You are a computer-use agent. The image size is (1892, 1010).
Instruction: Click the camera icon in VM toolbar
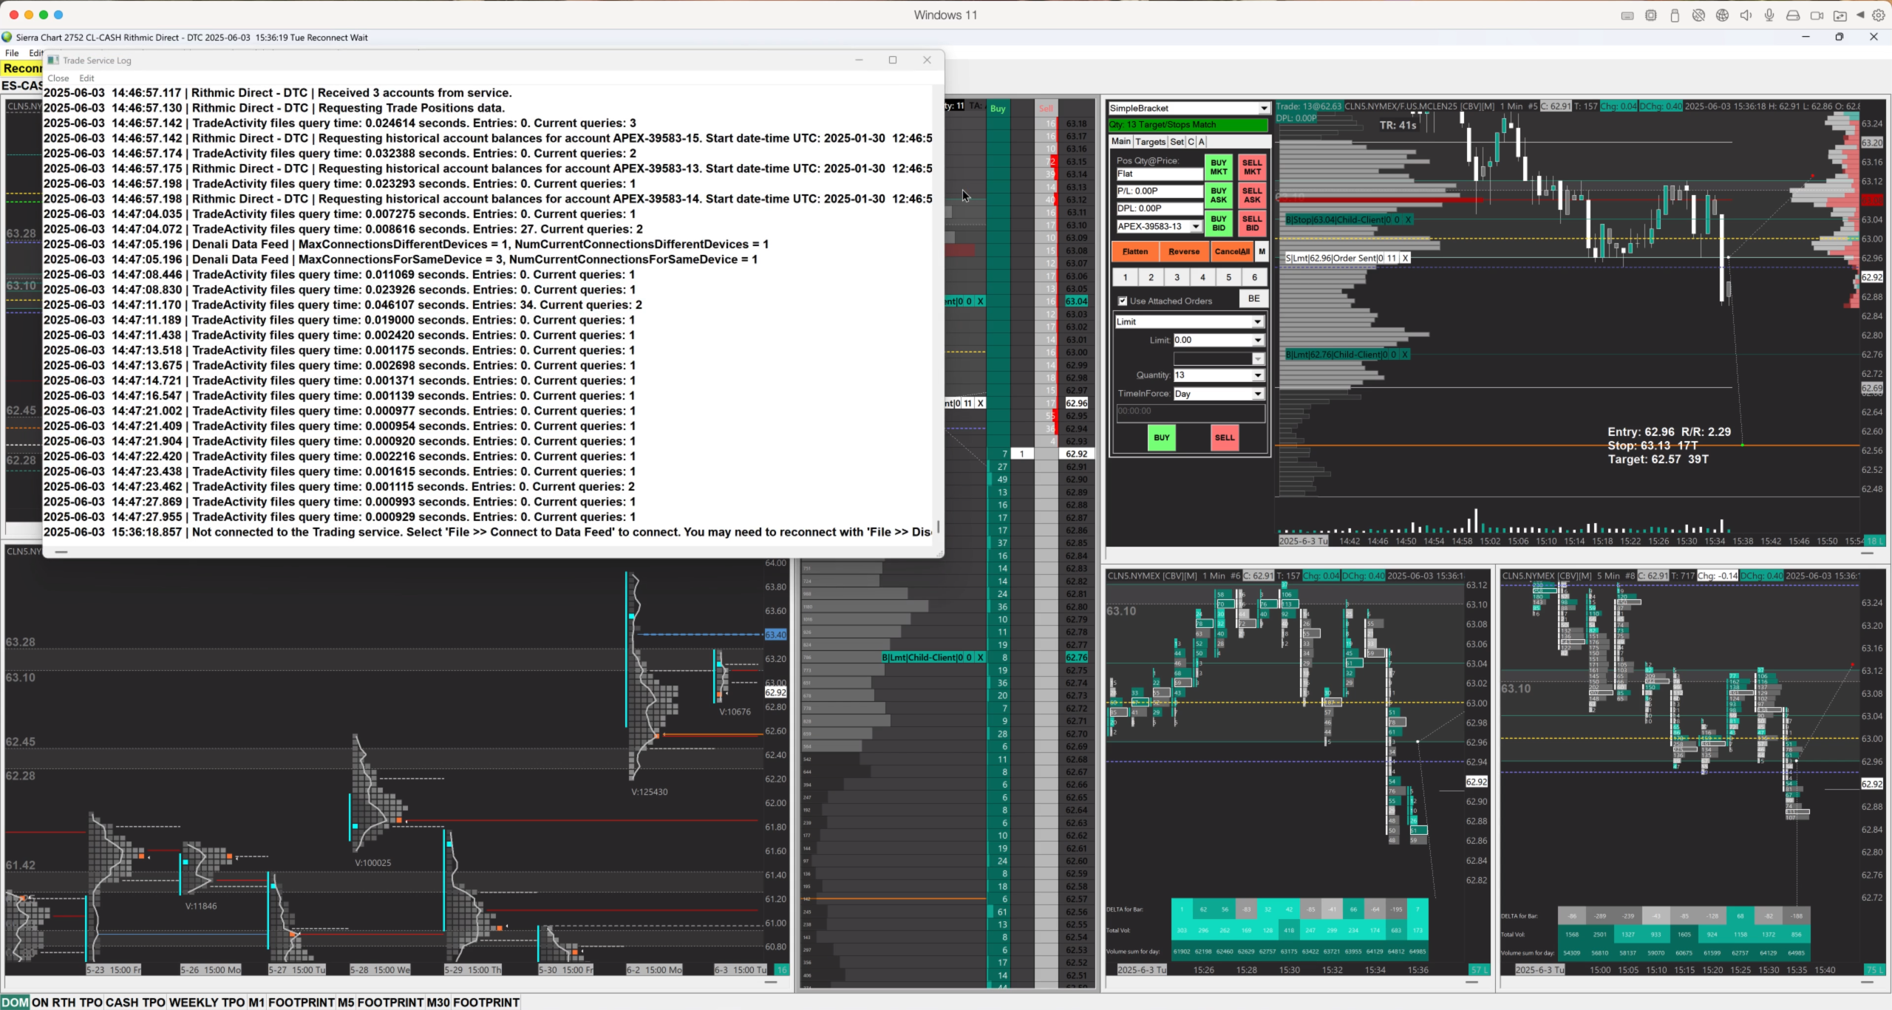coord(1817,16)
